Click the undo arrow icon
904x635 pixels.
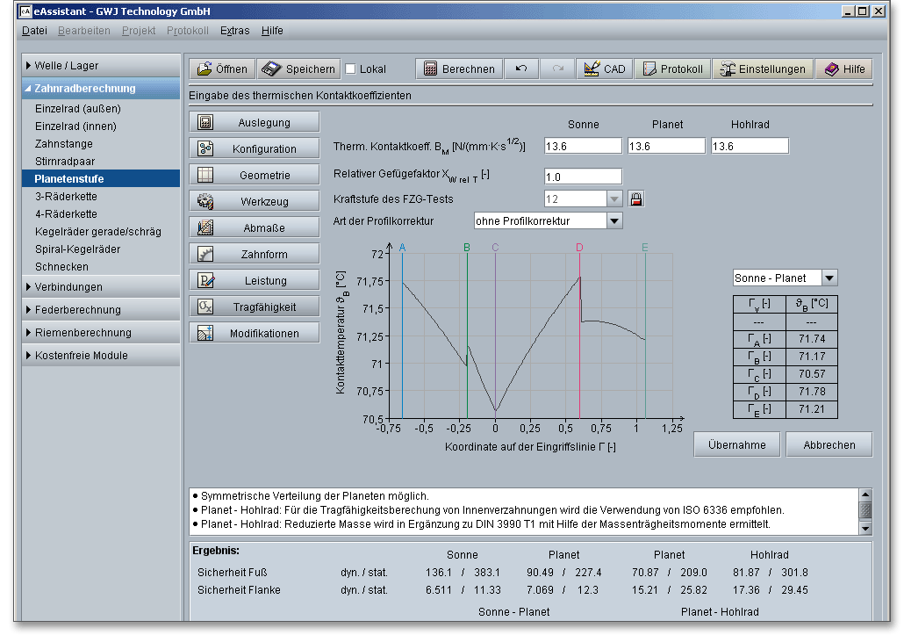pyautogui.click(x=520, y=69)
